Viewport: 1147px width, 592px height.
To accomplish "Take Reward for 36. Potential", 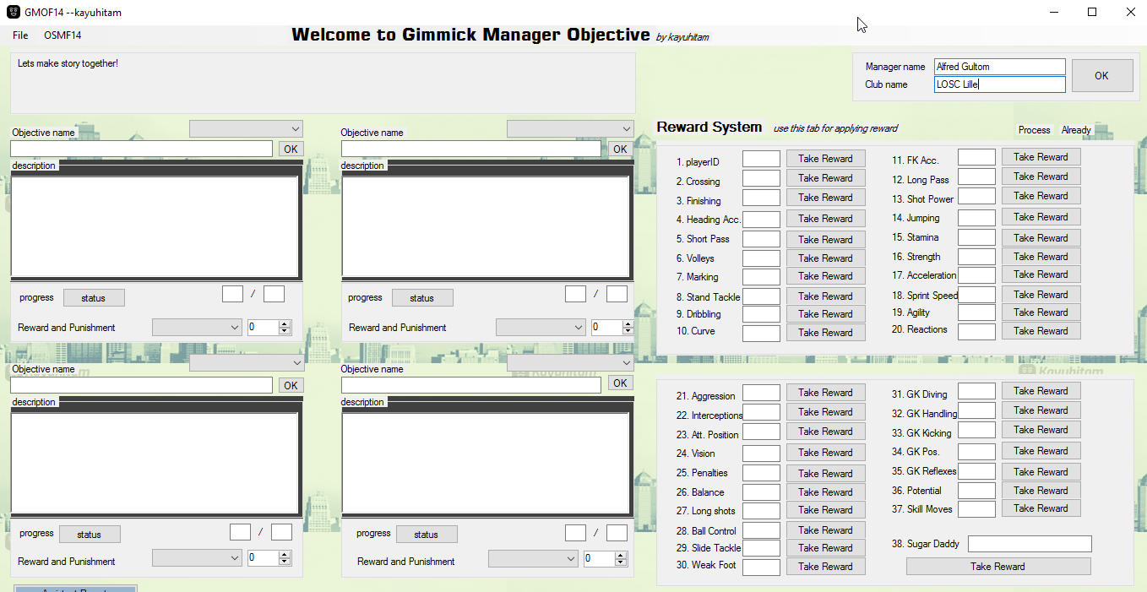I will coord(1041,491).
